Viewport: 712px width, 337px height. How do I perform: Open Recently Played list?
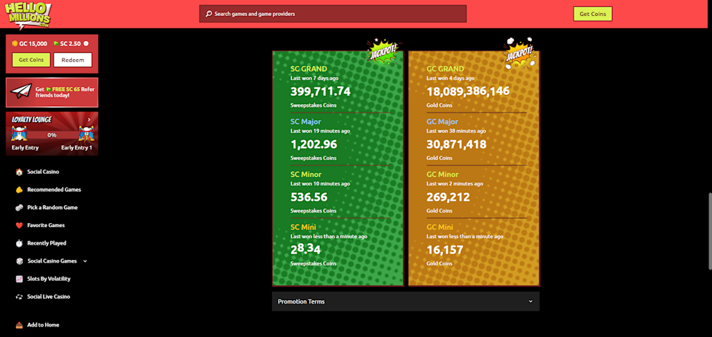[47, 243]
